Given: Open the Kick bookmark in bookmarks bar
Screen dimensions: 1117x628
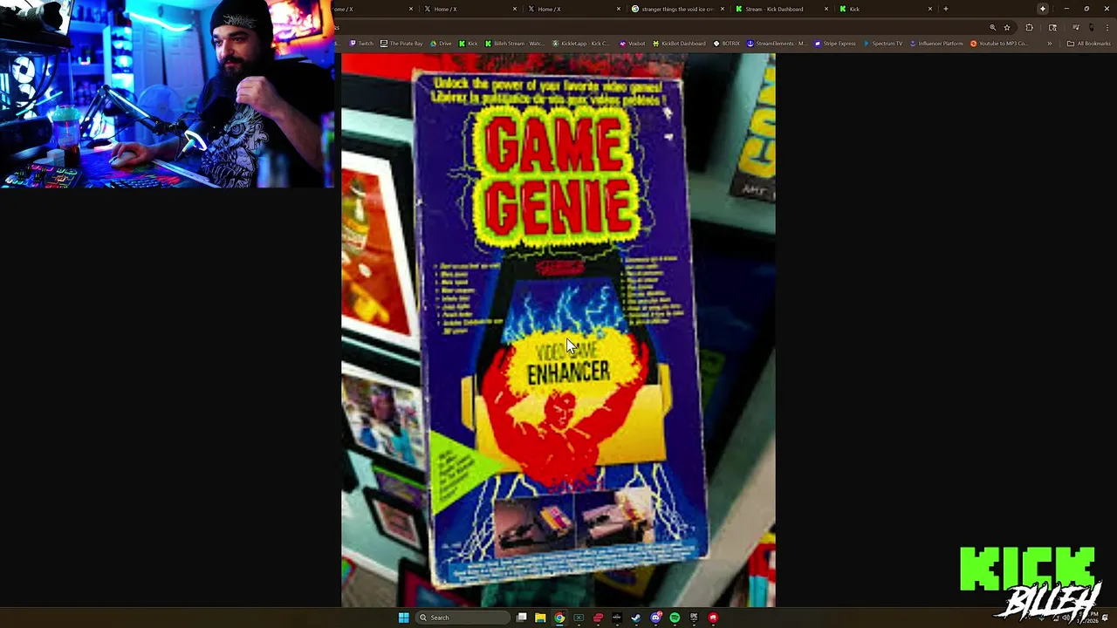Looking at the screenshot, I should tap(468, 44).
